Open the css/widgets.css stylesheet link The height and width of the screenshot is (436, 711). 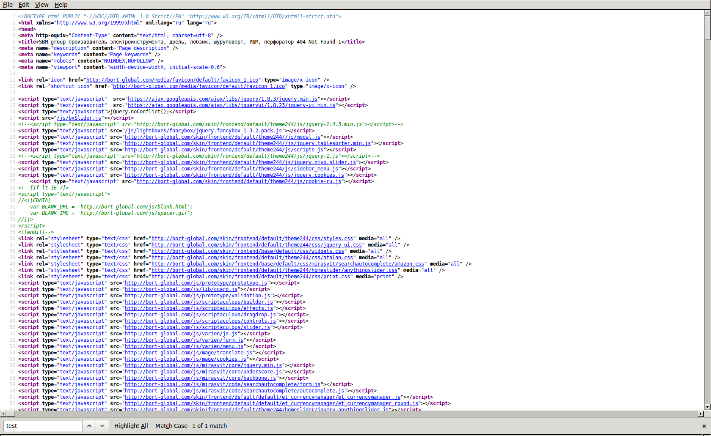click(248, 251)
